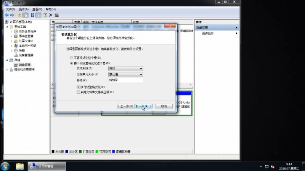Screen dimensions: 305x171
Task: Select 设备管理器 in the tree
Action: [x=26, y=55]
